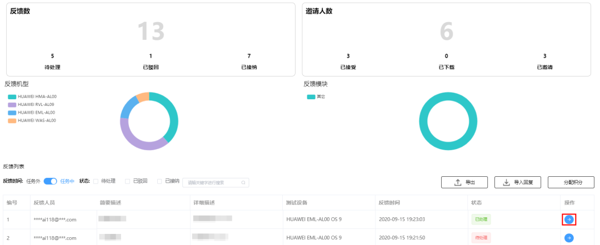Click the 已处理 status tag in row 1
This screenshot has height=245, width=600.
point(481,220)
